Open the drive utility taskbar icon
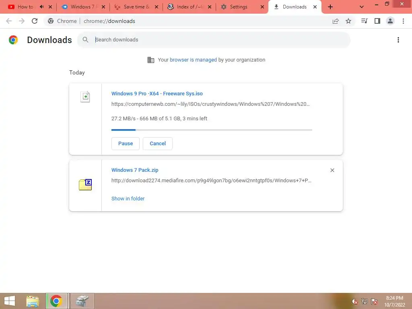This screenshot has width=412, height=309. pos(82,301)
